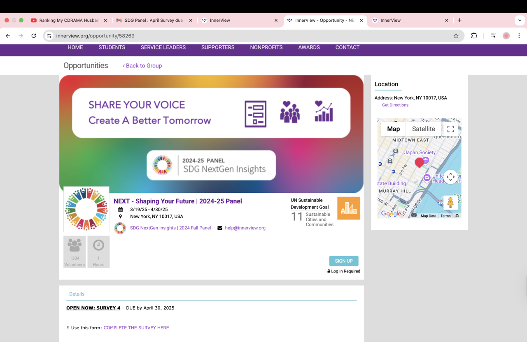Open the SERVICE LEADERS menu item
The width and height of the screenshot is (527, 342).
pos(163,47)
